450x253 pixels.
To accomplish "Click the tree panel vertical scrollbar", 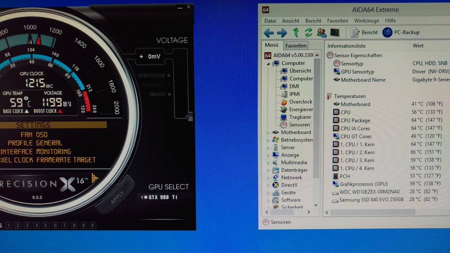I will click(x=317, y=118).
